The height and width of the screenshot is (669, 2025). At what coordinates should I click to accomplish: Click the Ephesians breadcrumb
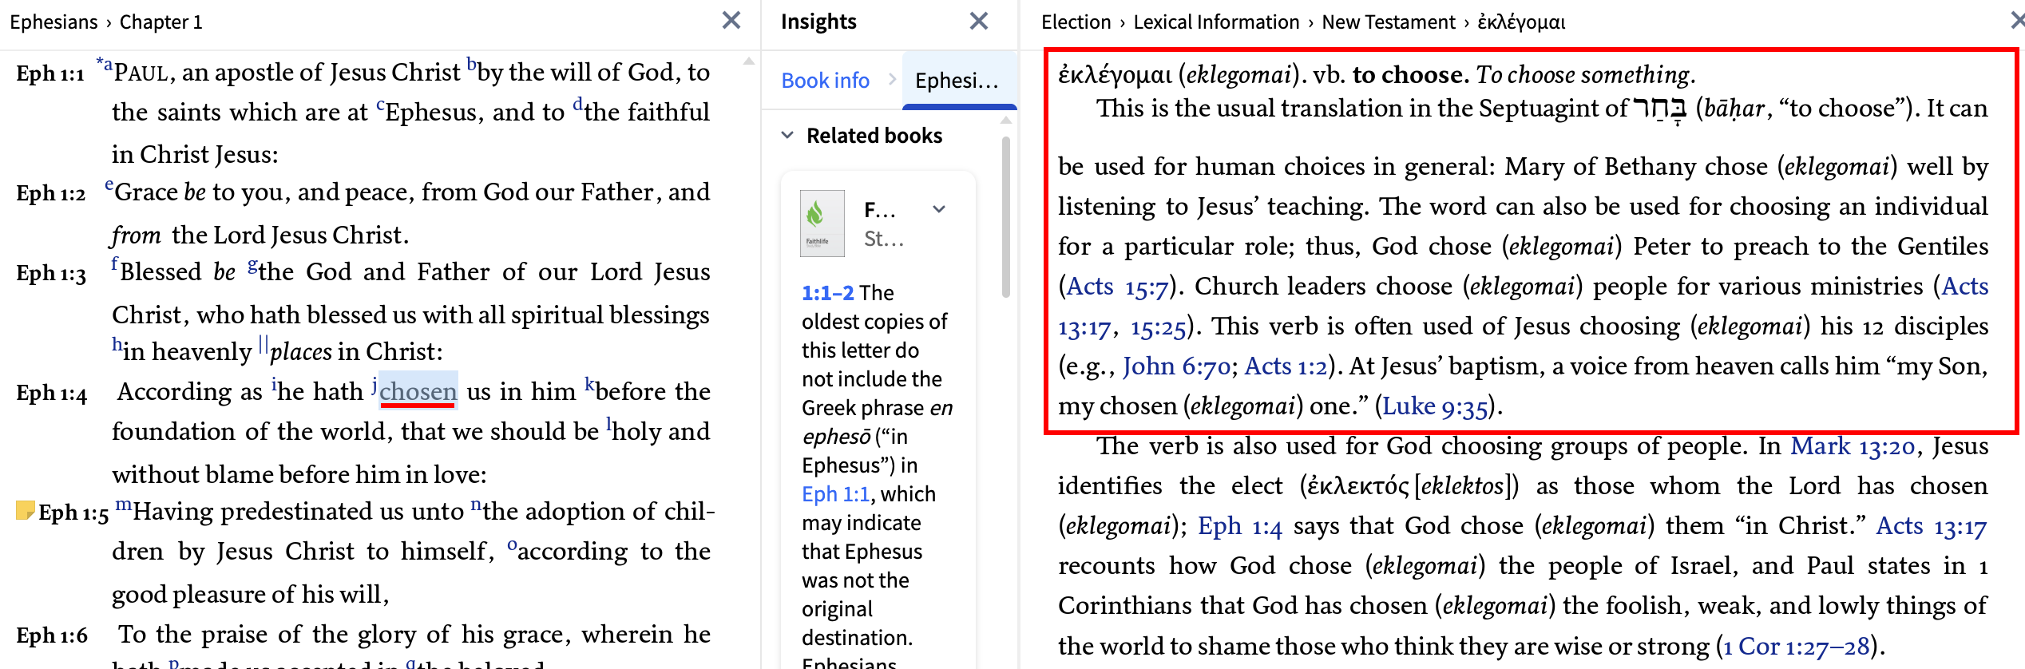[x=53, y=22]
